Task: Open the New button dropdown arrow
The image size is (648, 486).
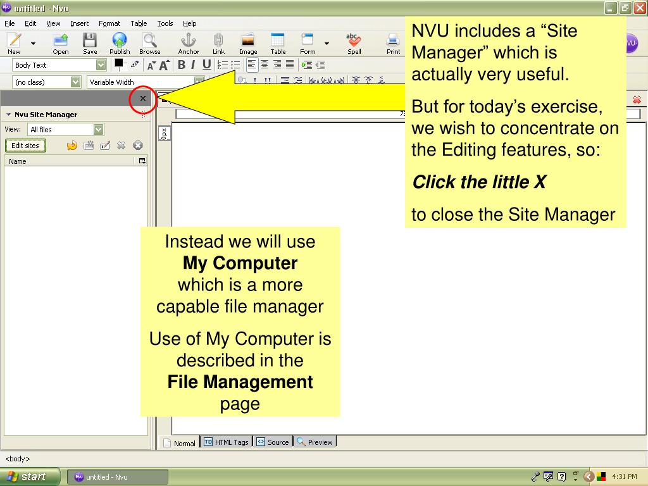Action: point(33,44)
